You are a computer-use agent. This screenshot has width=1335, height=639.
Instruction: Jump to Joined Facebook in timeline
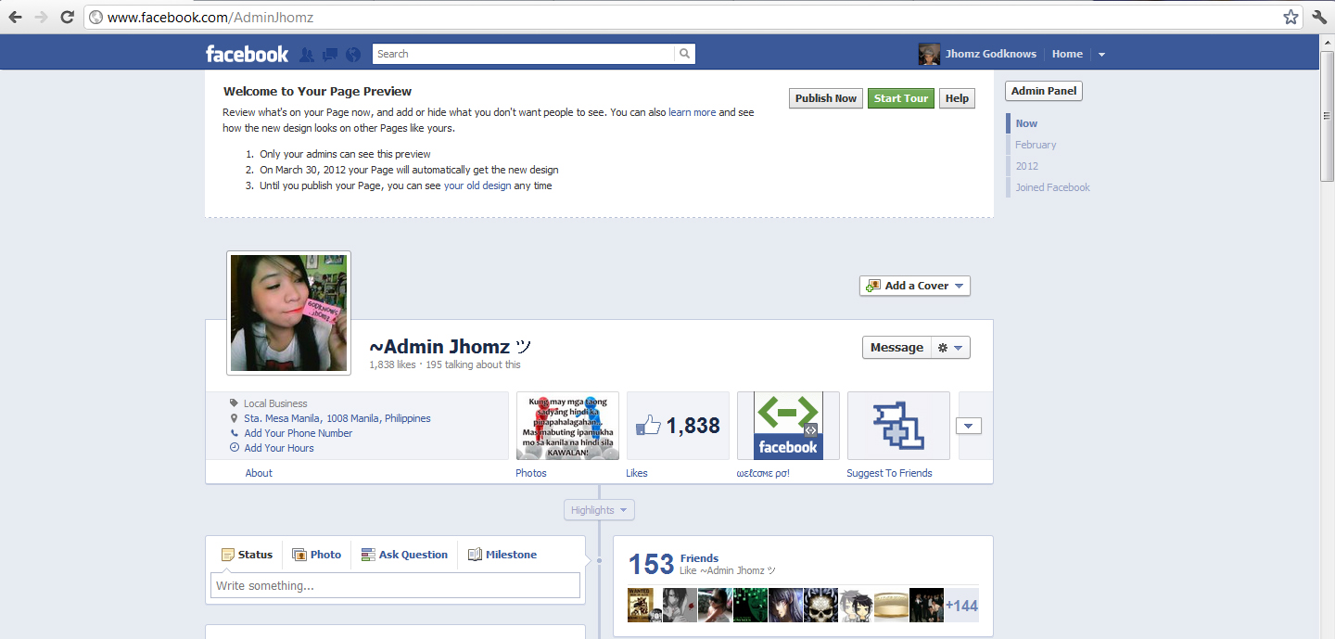pos(1052,187)
